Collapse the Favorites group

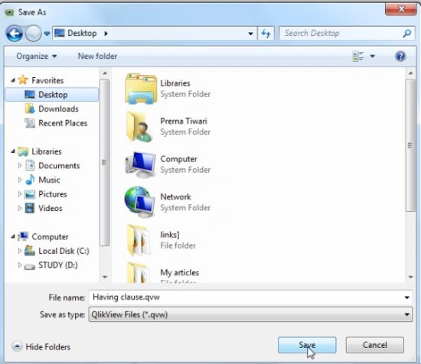tap(13, 80)
